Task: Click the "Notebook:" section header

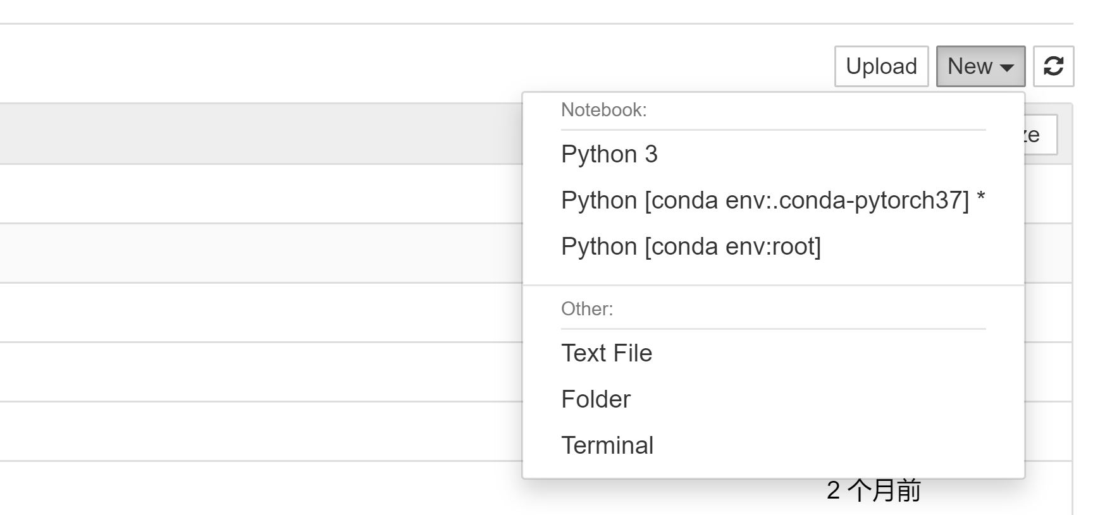Action: tap(603, 110)
